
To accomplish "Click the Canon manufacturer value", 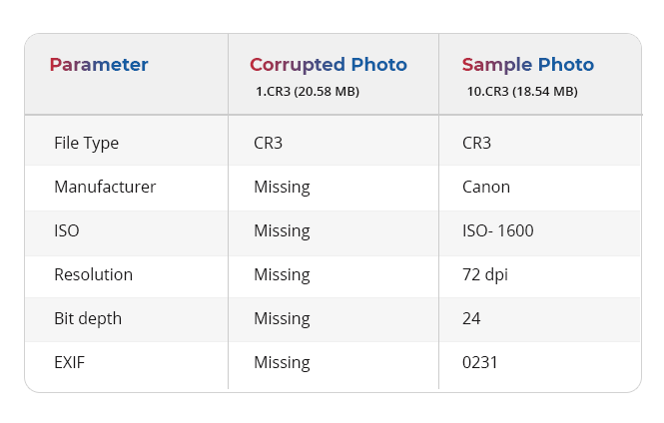I will (x=486, y=187).
